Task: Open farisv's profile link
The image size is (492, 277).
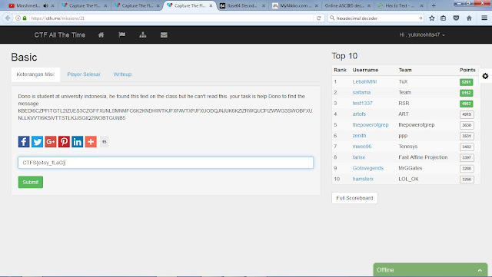Action: click(x=359, y=157)
